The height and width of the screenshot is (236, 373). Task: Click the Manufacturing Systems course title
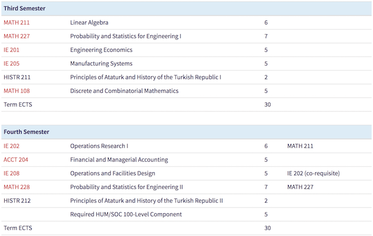[101, 64]
